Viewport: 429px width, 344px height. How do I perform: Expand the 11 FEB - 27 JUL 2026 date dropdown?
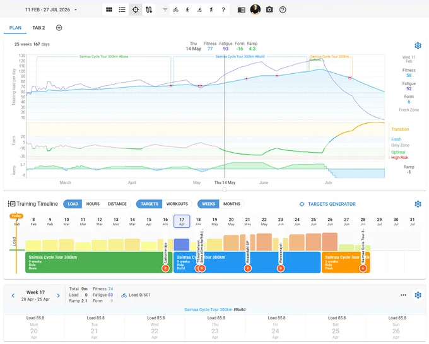(x=51, y=10)
